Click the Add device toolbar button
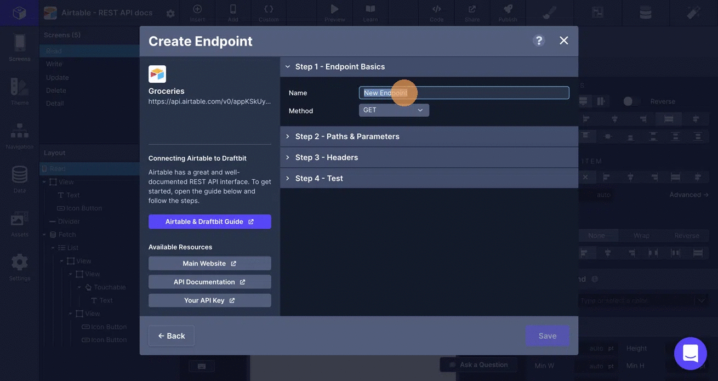718x381 pixels. tap(233, 13)
